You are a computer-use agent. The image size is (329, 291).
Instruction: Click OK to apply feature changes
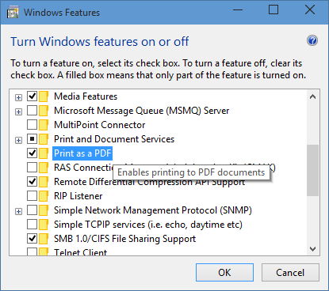(224, 273)
